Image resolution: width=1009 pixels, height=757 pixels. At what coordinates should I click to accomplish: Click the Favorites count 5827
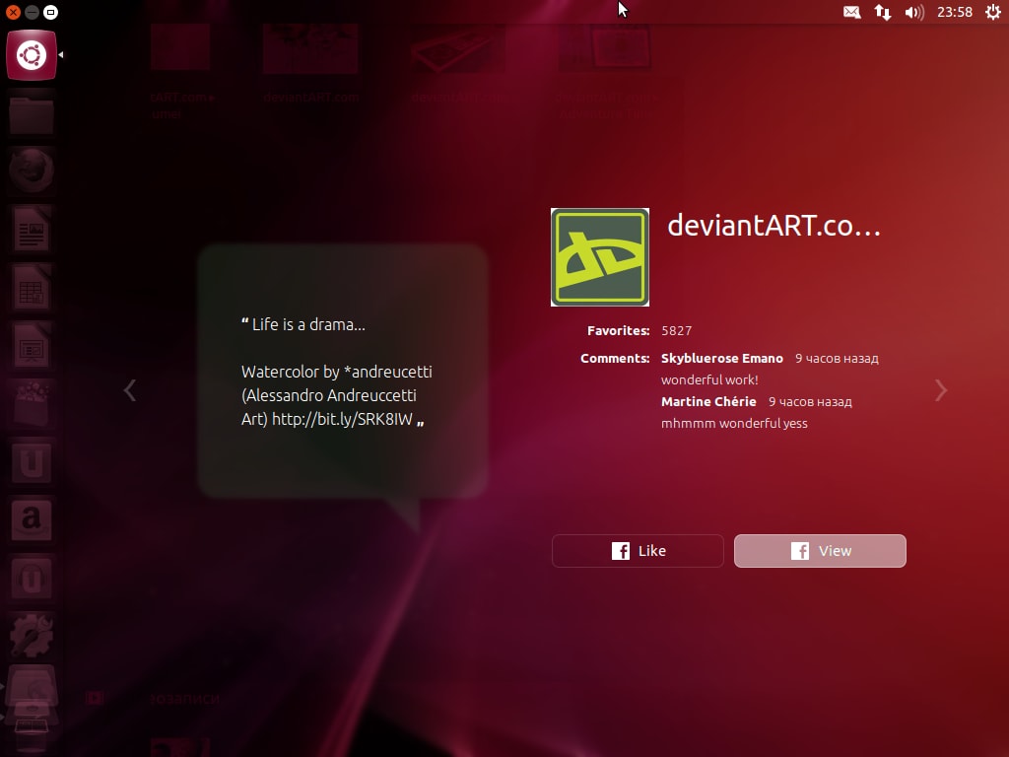676,331
